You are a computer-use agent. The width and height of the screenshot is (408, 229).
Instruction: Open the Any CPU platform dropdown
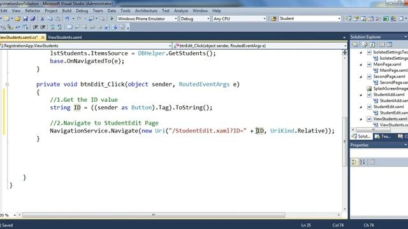[265, 18]
